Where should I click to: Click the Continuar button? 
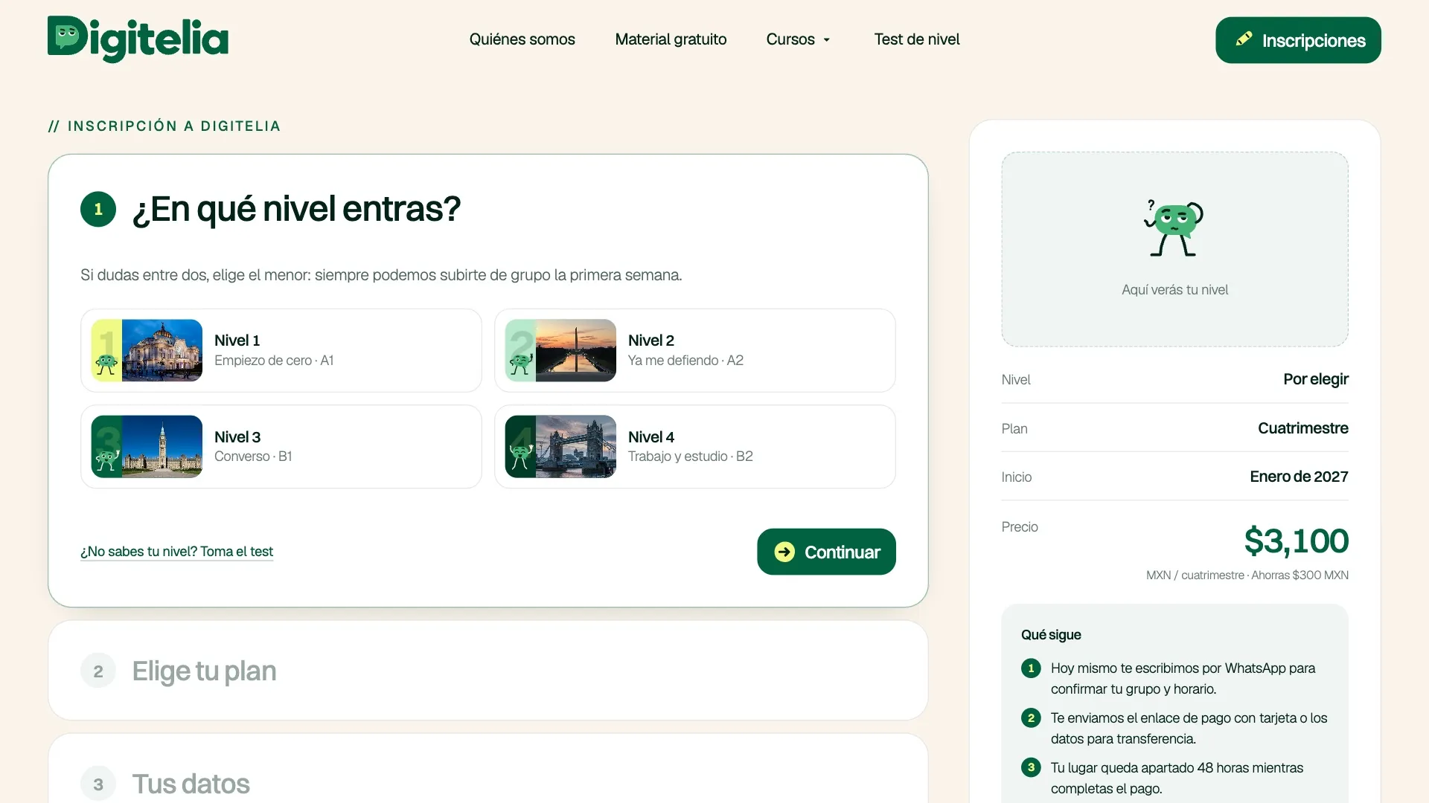(x=826, y=552)
